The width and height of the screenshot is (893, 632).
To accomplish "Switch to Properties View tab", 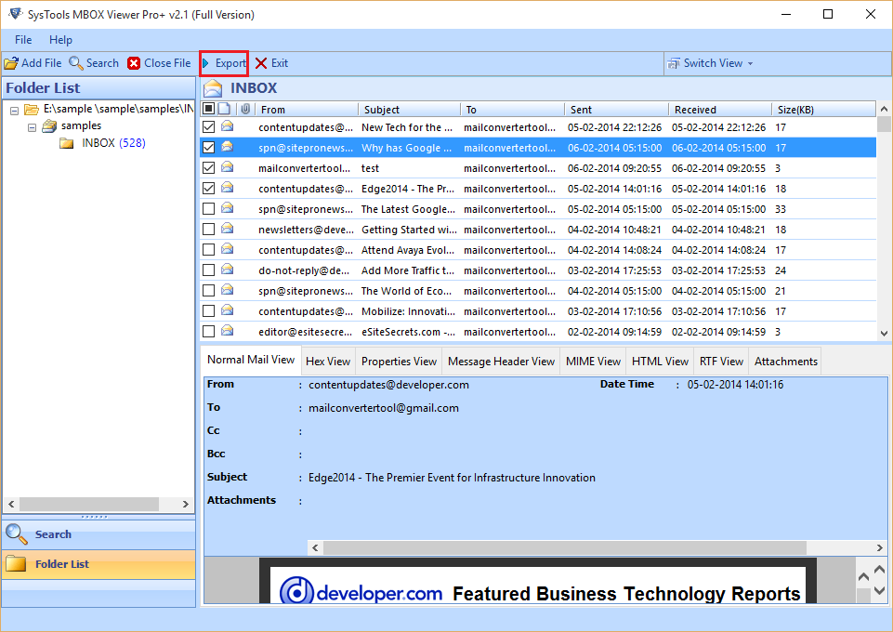I will (399, 362).
